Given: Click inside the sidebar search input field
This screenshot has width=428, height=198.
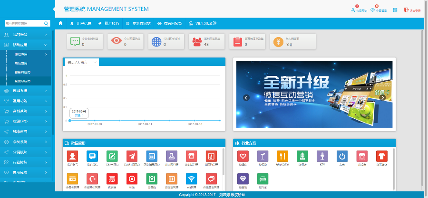Looking at the screenshot, I should pyautogui.click(x=24, y=23).
